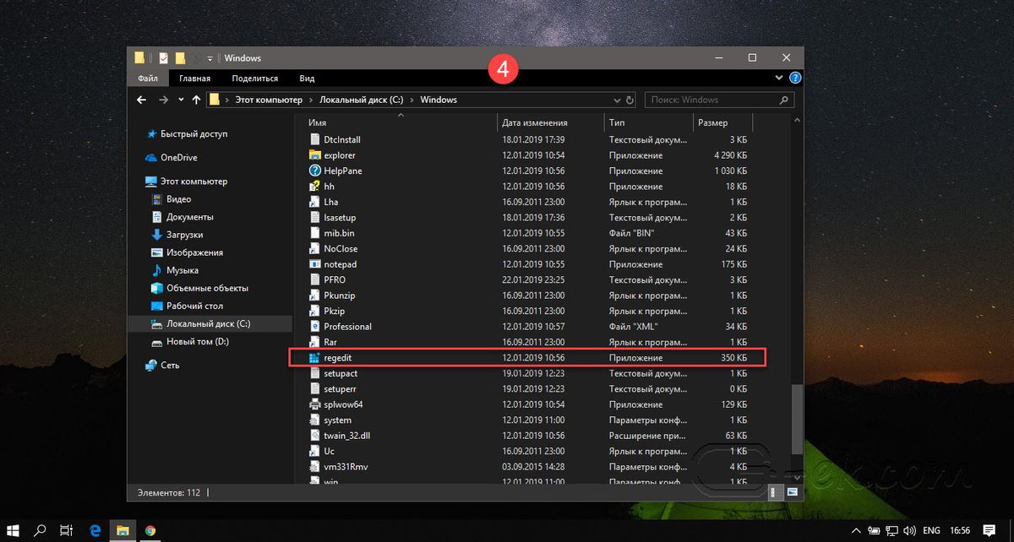The image size is (1014, 542).
Task: Select the mib.bin file name
Action: [x=339, y=233]
